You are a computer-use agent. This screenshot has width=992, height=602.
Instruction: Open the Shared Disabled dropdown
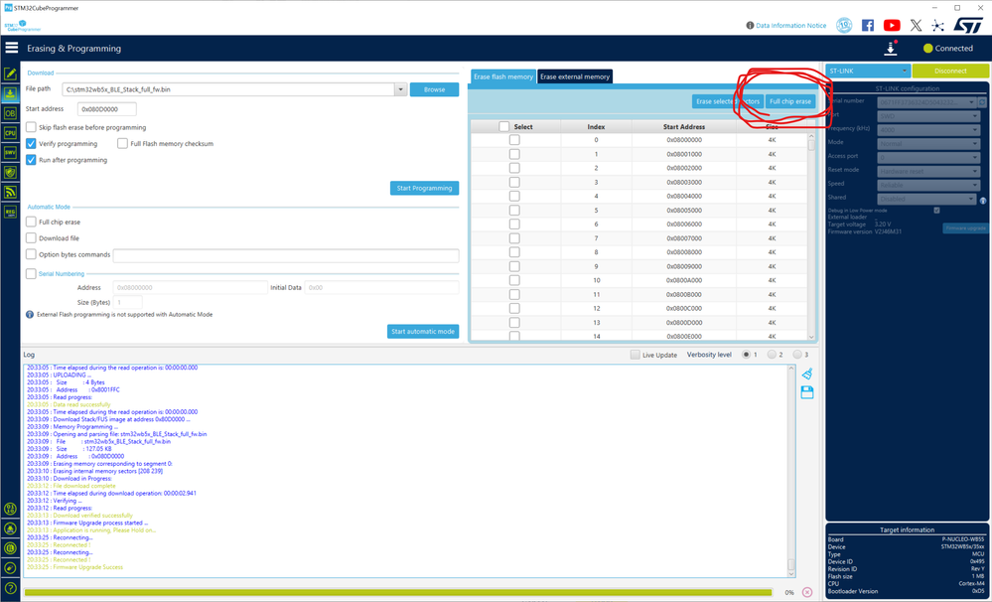(x=926, y=199)
